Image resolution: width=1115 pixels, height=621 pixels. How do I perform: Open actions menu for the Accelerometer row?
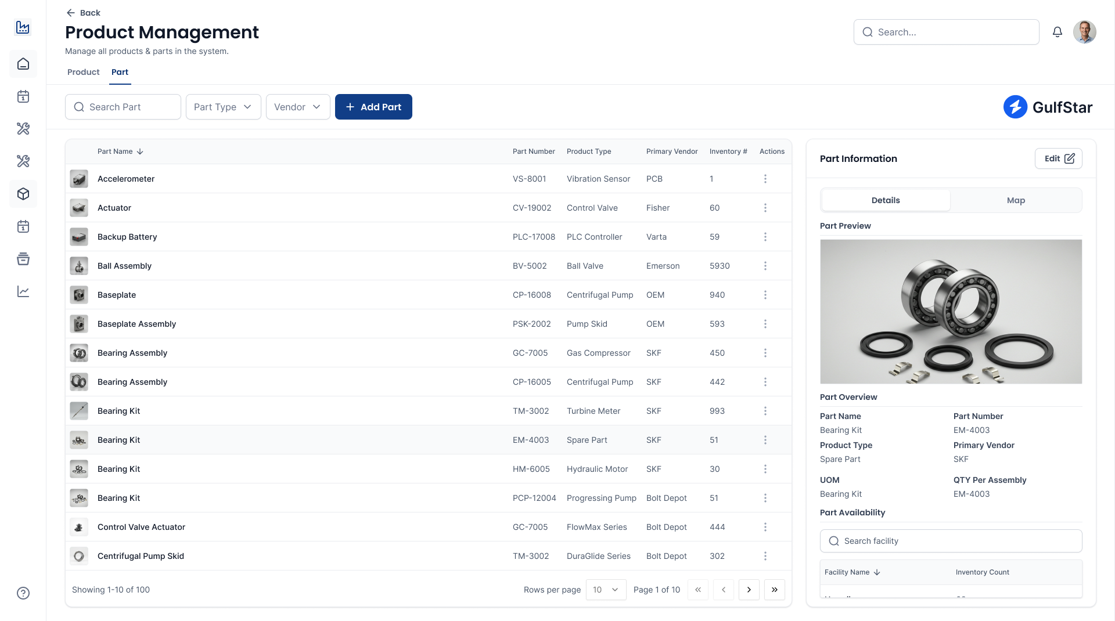(x=765, y=179)
